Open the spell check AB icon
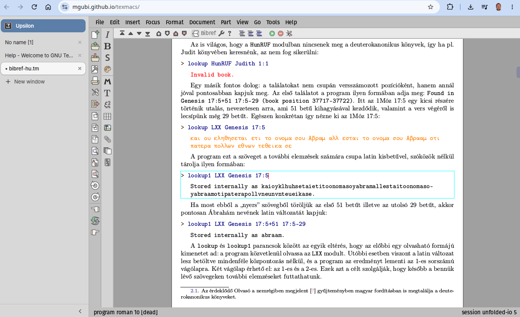This screenshot has height=317, width=520. tap(95, 162)
